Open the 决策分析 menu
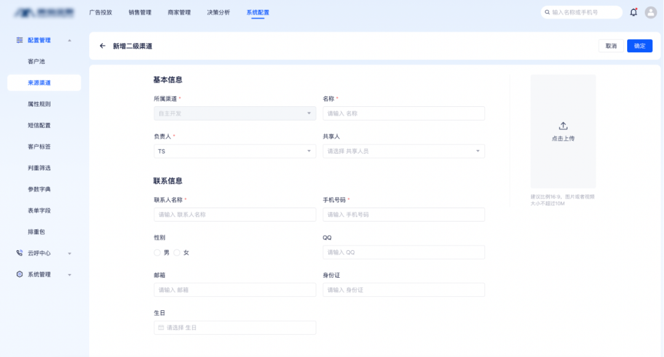 click(220, 12)
